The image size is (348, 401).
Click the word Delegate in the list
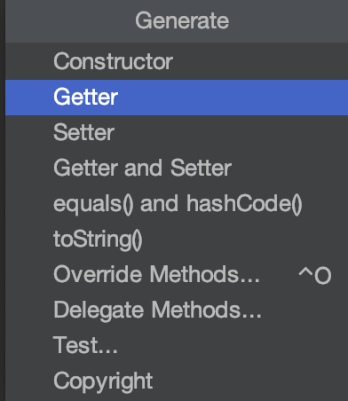(x=99, y=311)
